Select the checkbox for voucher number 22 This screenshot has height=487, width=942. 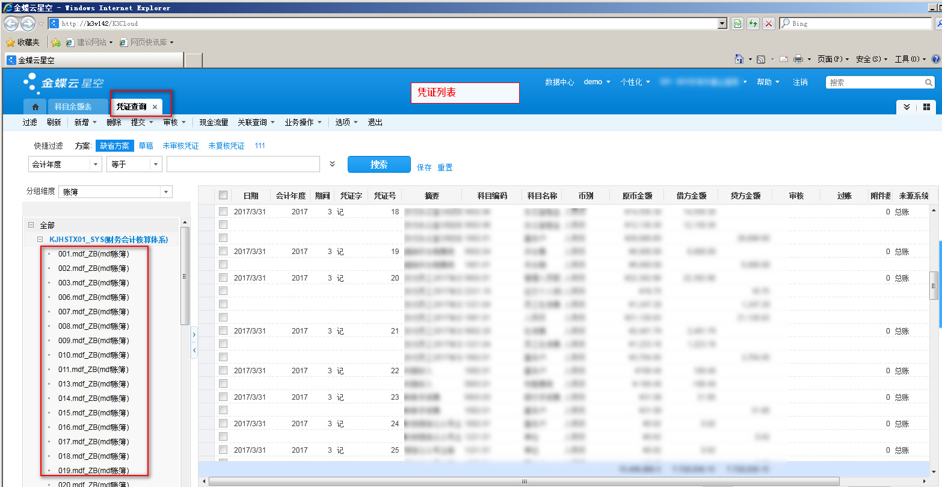click(x=223, y=371)
